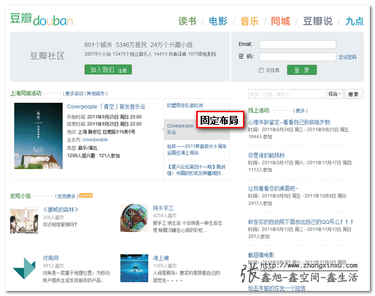Click the 忘记密码 link
The width and height of the screenshot is (375, 296).
pos(347,57)
